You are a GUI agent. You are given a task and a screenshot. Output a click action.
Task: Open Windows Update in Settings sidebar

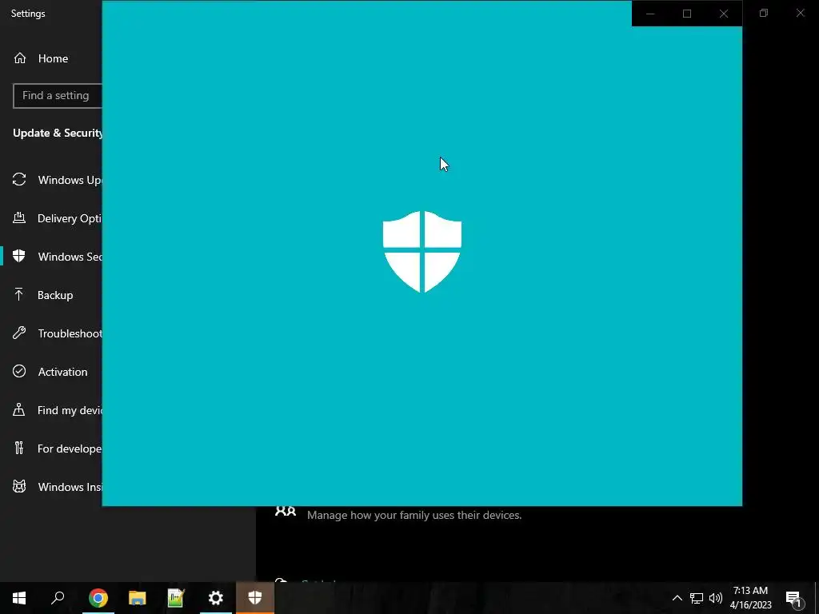(x=51, y=180)
